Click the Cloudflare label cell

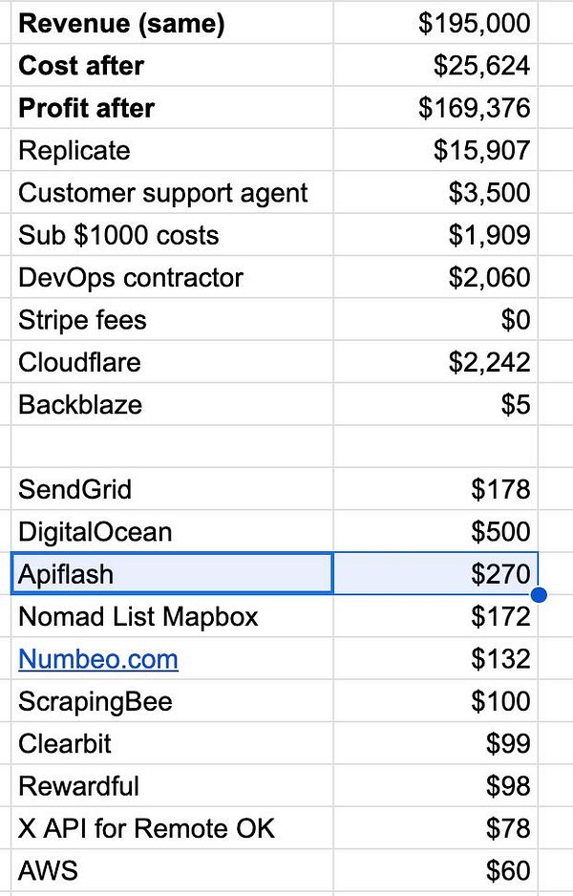[172, 361]
